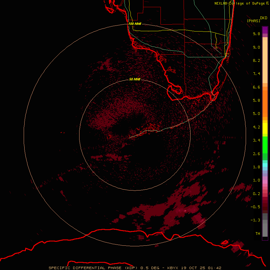270x270 pixels.
Task: Click the 0.2 scale value
Action: (256, 194)
